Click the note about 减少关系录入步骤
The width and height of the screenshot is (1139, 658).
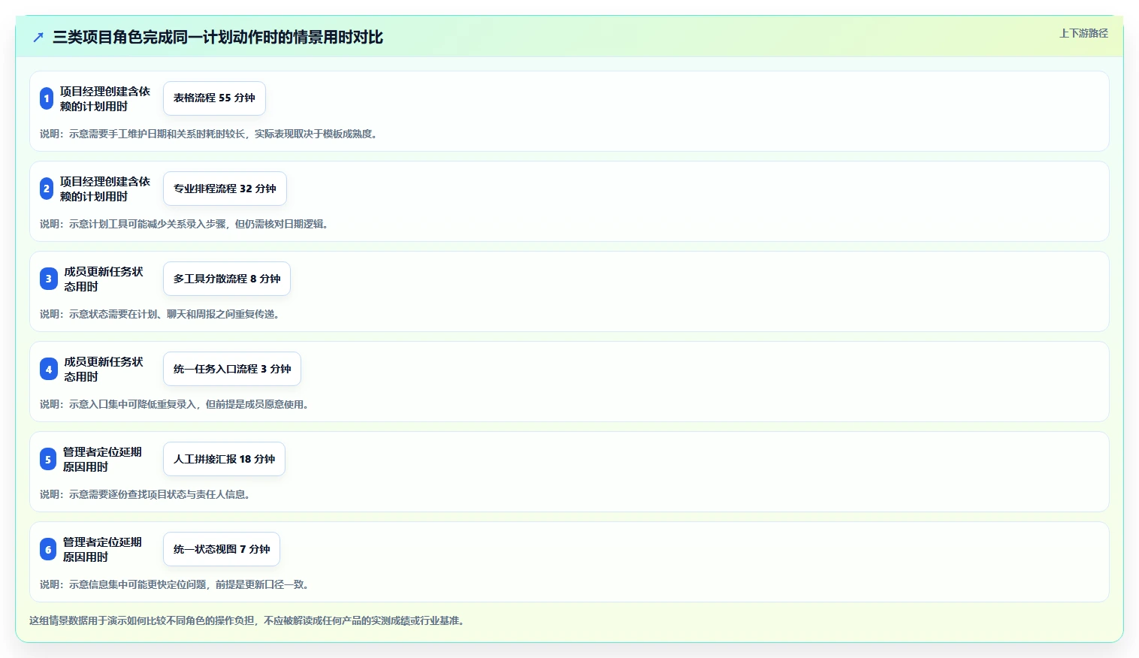[186, 224]
